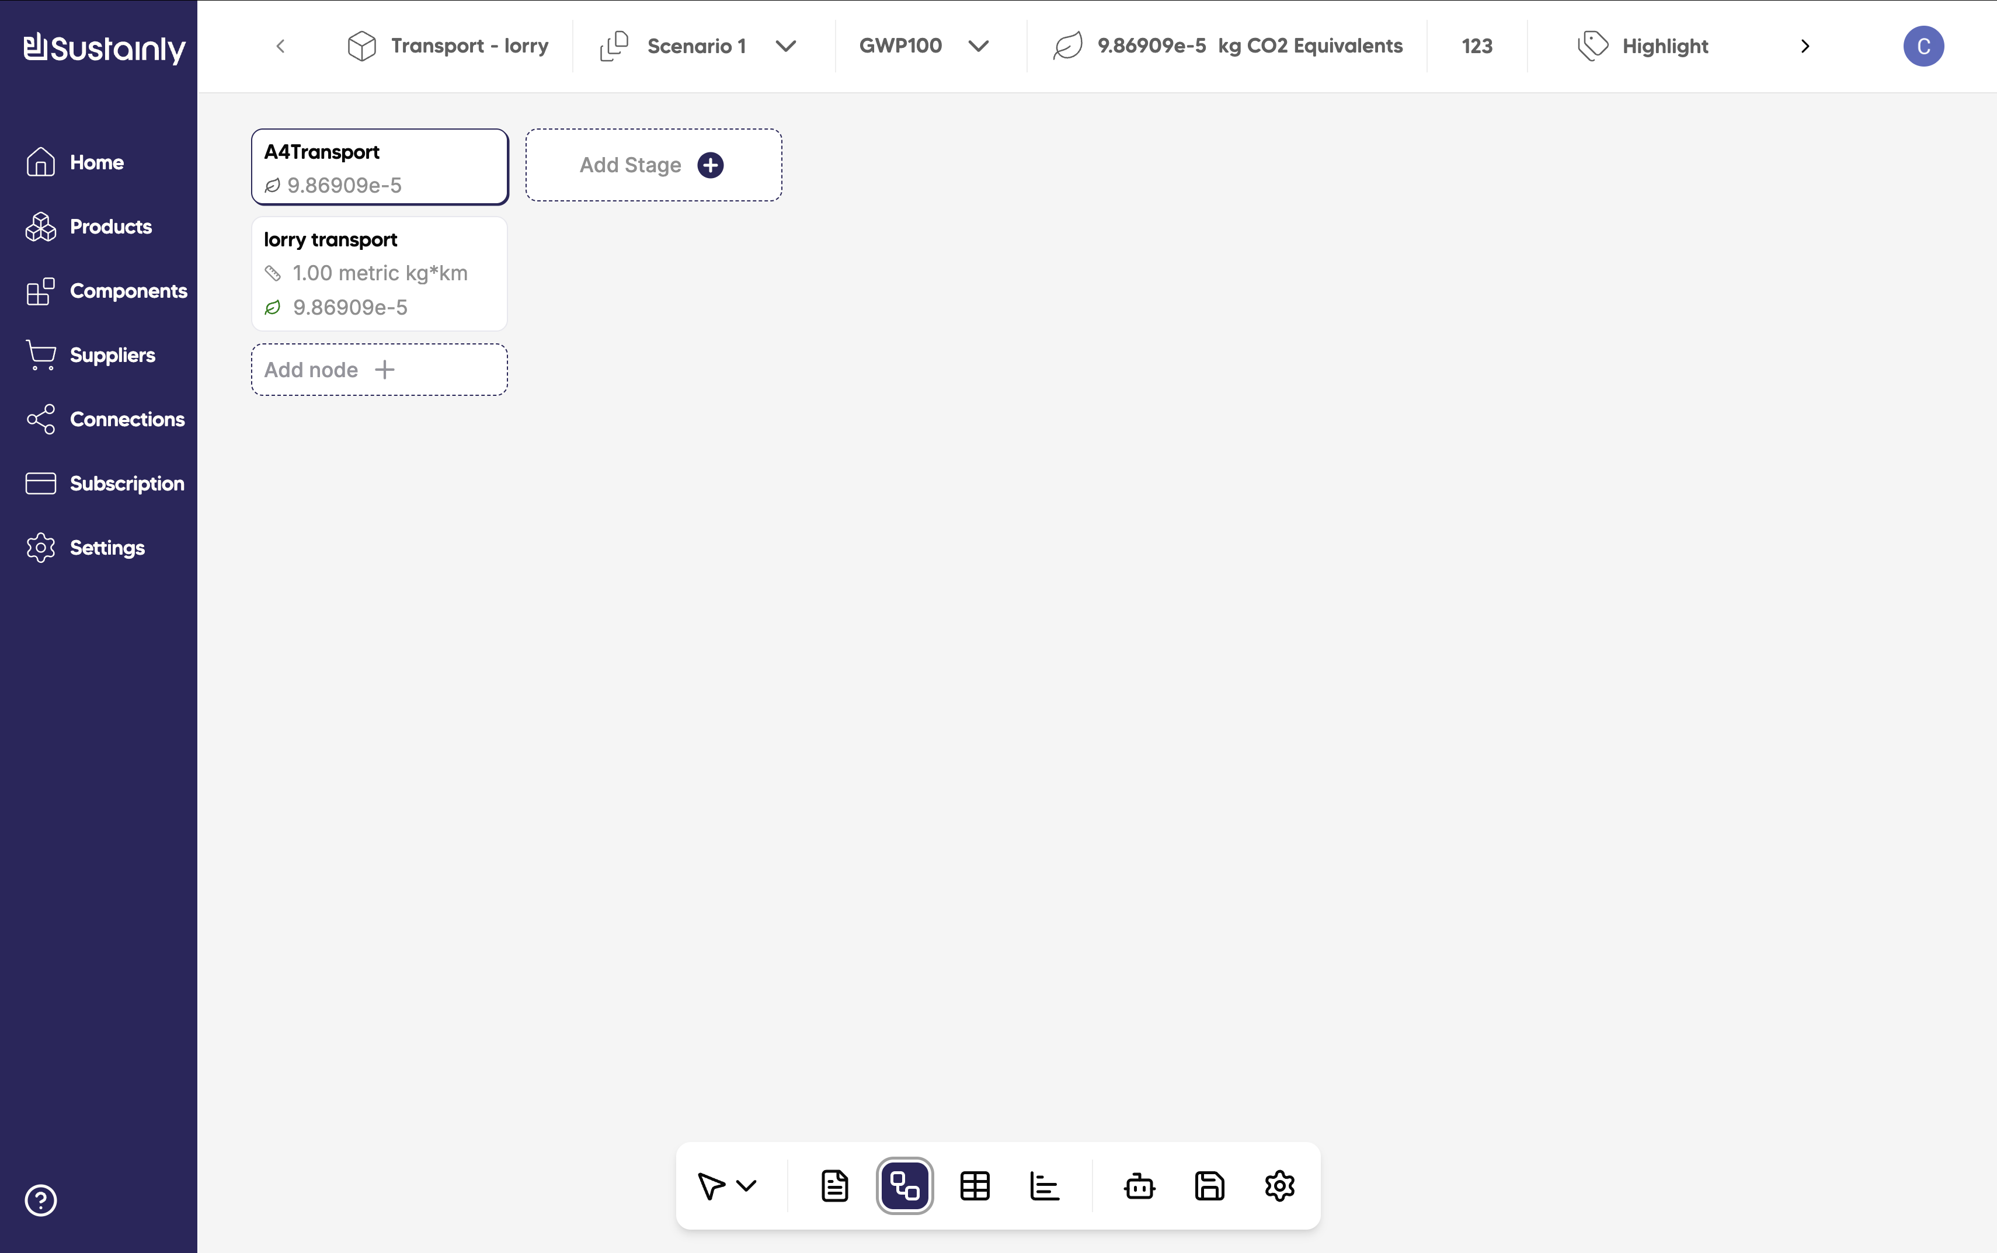The image size is (1997, 1253).
Task: Select the lorry transport node card
Action: [380, 273]
